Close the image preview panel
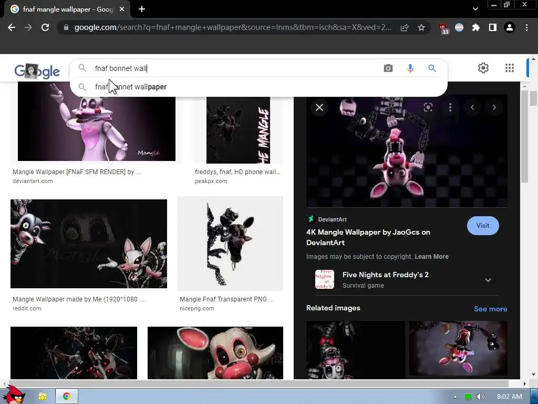The width and height of the screenshot is (538, 404). (x=319, y=107)
